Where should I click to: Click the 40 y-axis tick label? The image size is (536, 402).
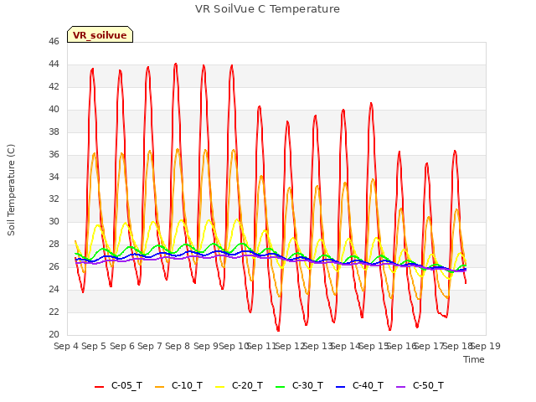tap(54, 109)
